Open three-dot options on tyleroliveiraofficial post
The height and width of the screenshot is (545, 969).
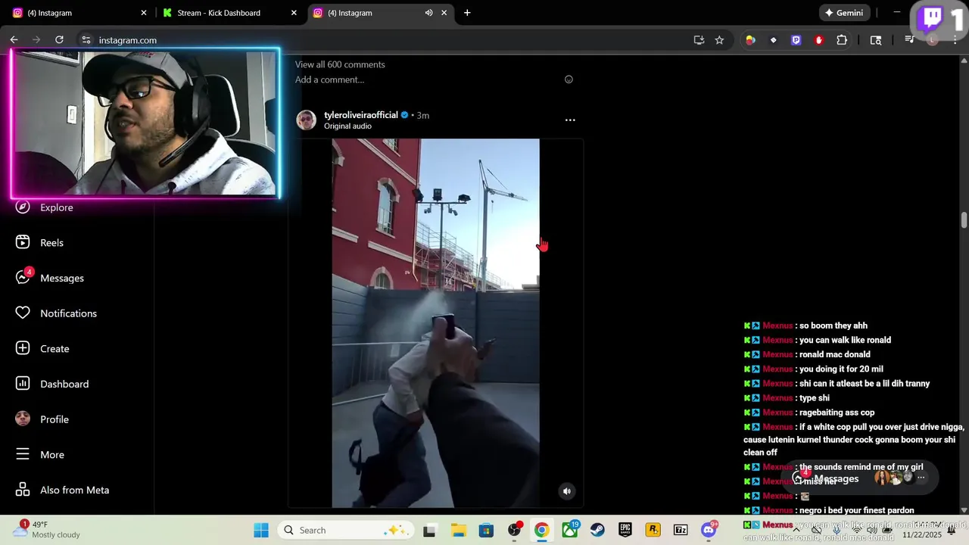570,120
